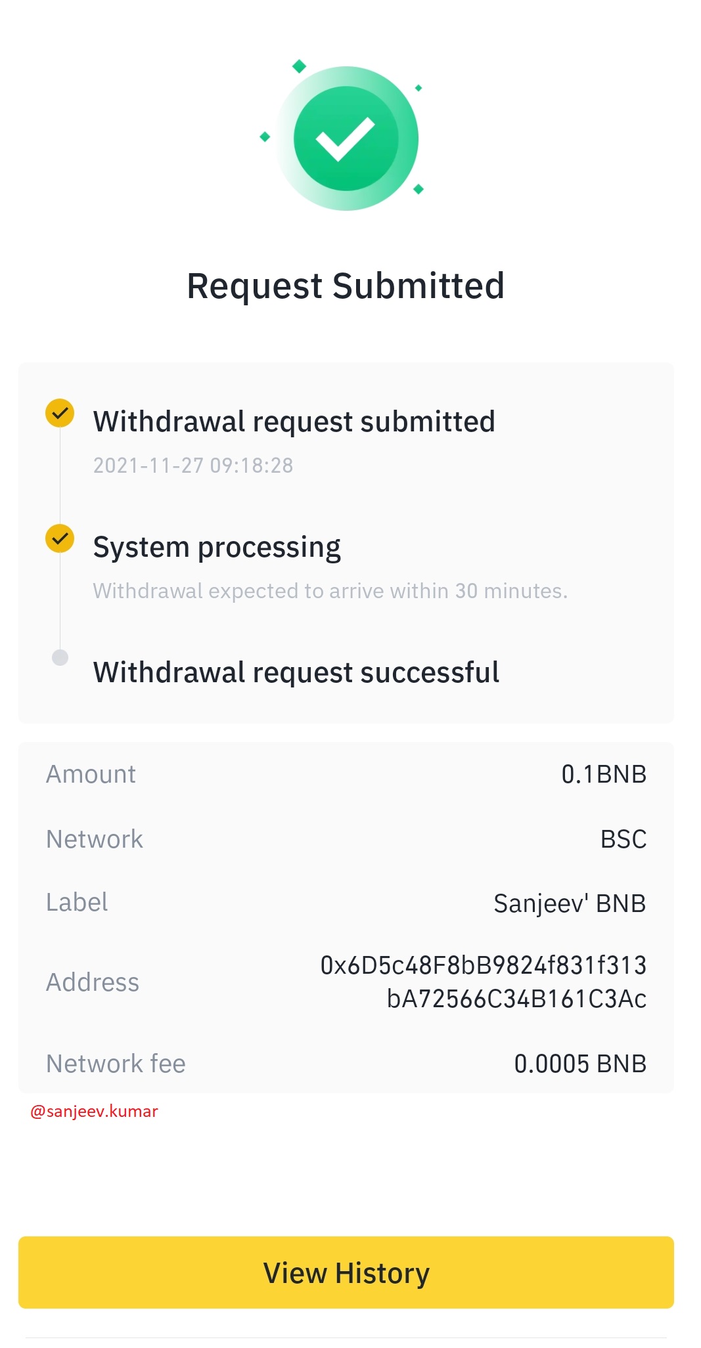
Task: Select the 0.0005 BNB network fee value
Action: (x=580, y=1064)
